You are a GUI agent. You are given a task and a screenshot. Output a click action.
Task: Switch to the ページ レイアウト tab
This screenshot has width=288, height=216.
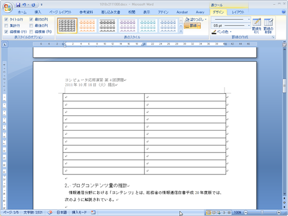60,12
